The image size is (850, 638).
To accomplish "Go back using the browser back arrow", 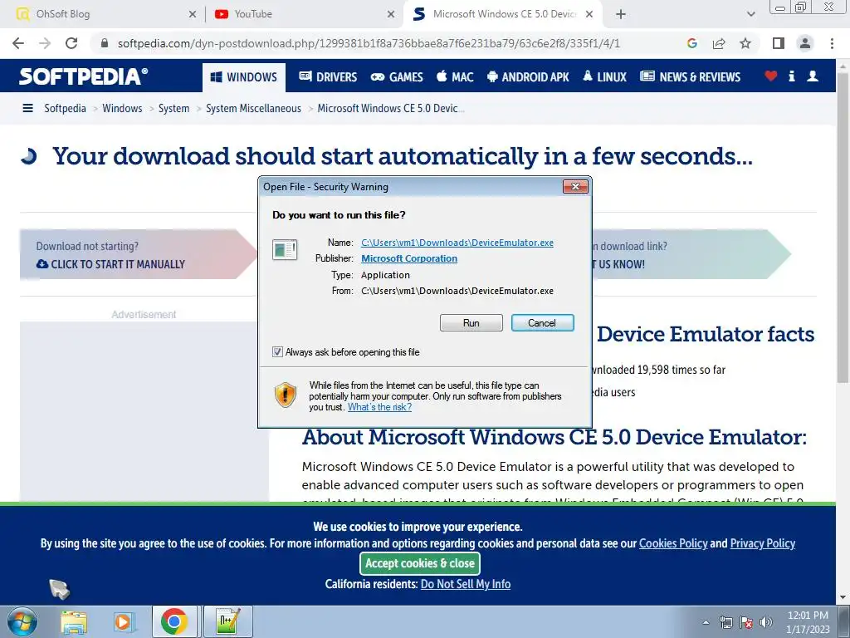I will tap(18, 43).
